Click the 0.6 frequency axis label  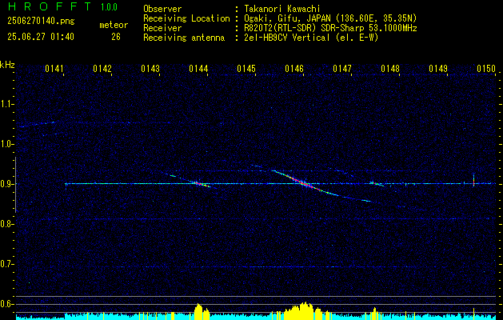click(6, 304)
